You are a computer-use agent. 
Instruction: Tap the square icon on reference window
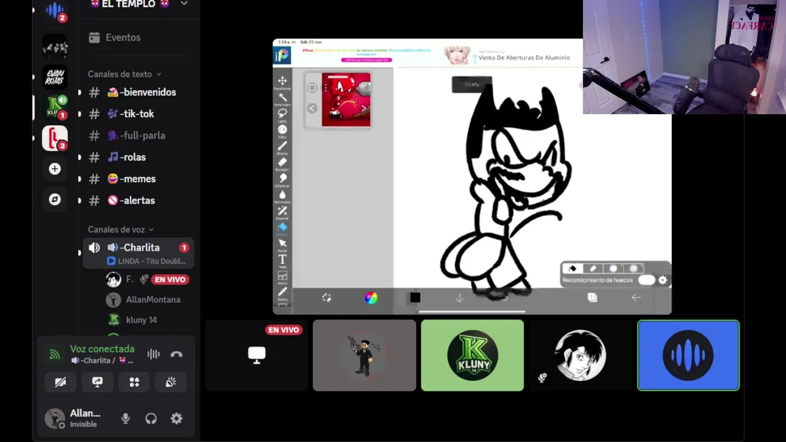(x=312, y=88)
